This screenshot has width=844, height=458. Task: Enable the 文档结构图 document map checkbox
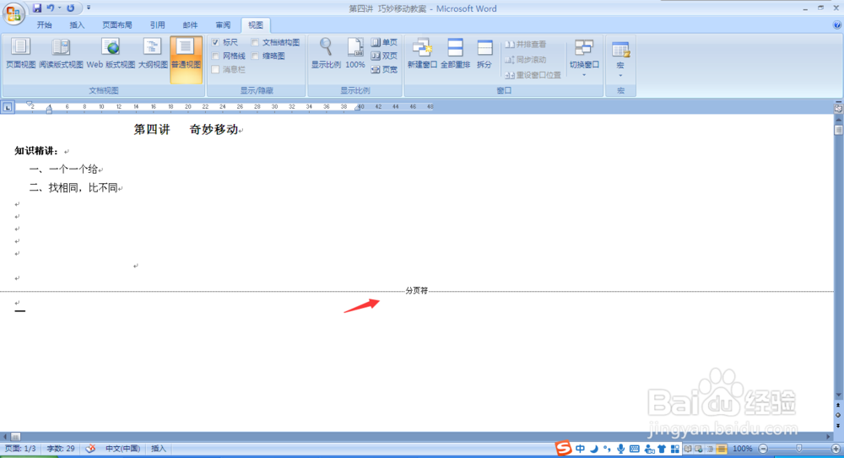[255, 42]
